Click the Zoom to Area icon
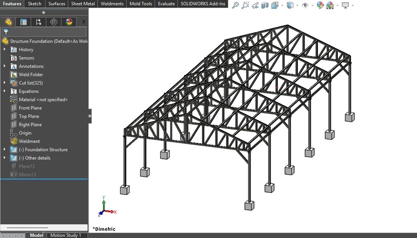Image resolution: width=417 pixels, height=238 pixels. click(x=245, y=5)
